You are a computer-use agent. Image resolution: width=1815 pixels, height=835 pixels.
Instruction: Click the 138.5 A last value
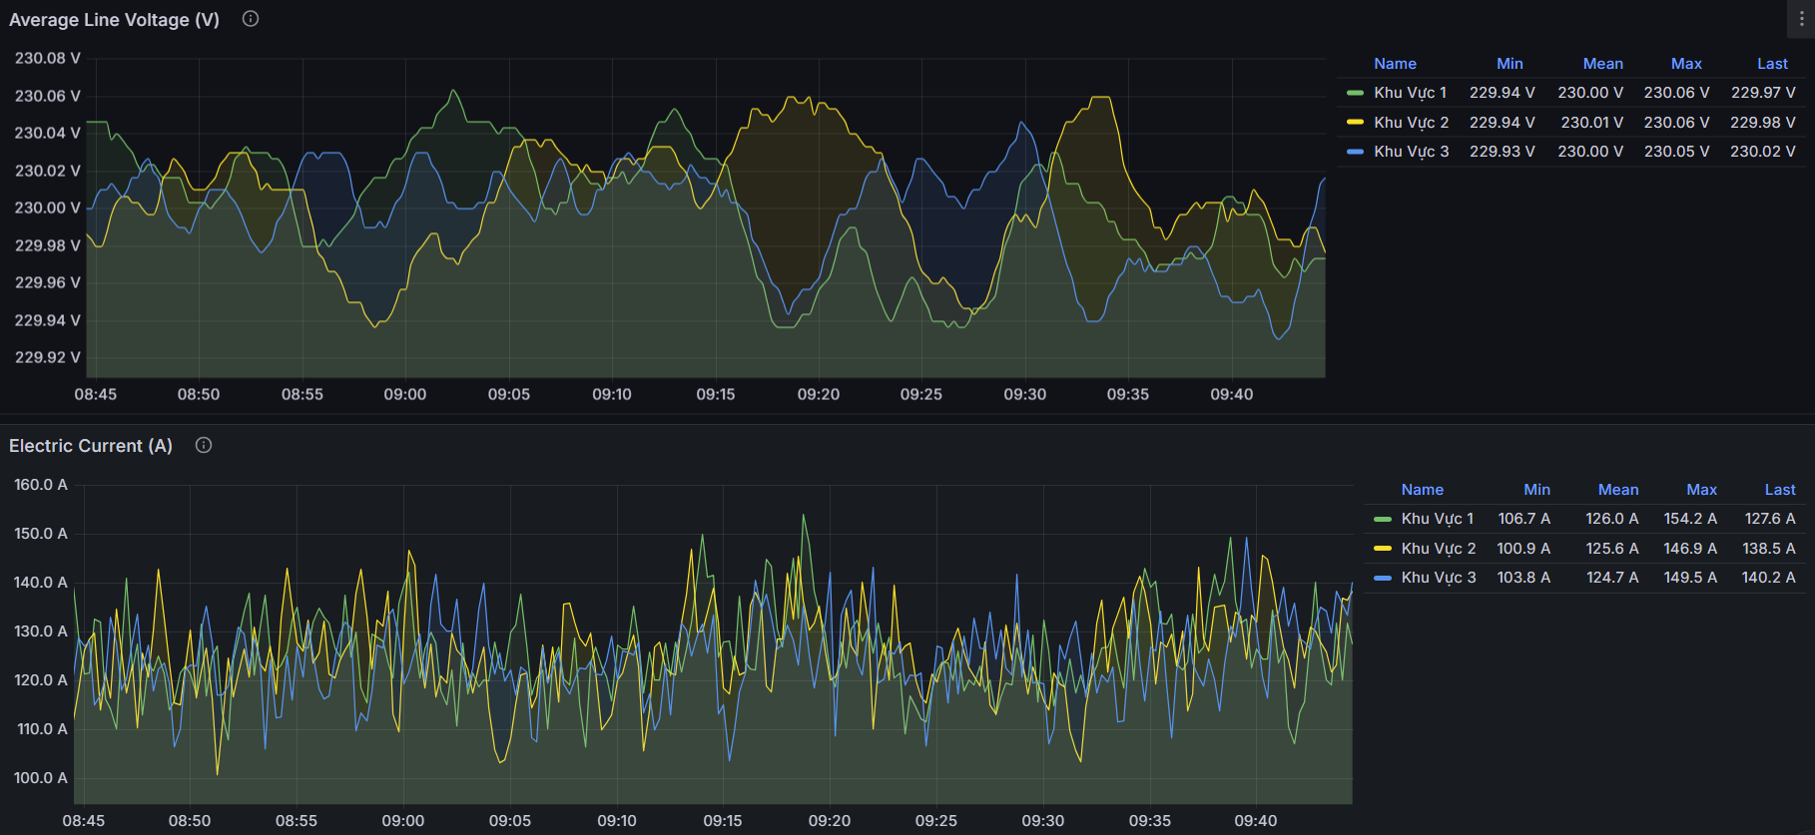pos(1769,549)
